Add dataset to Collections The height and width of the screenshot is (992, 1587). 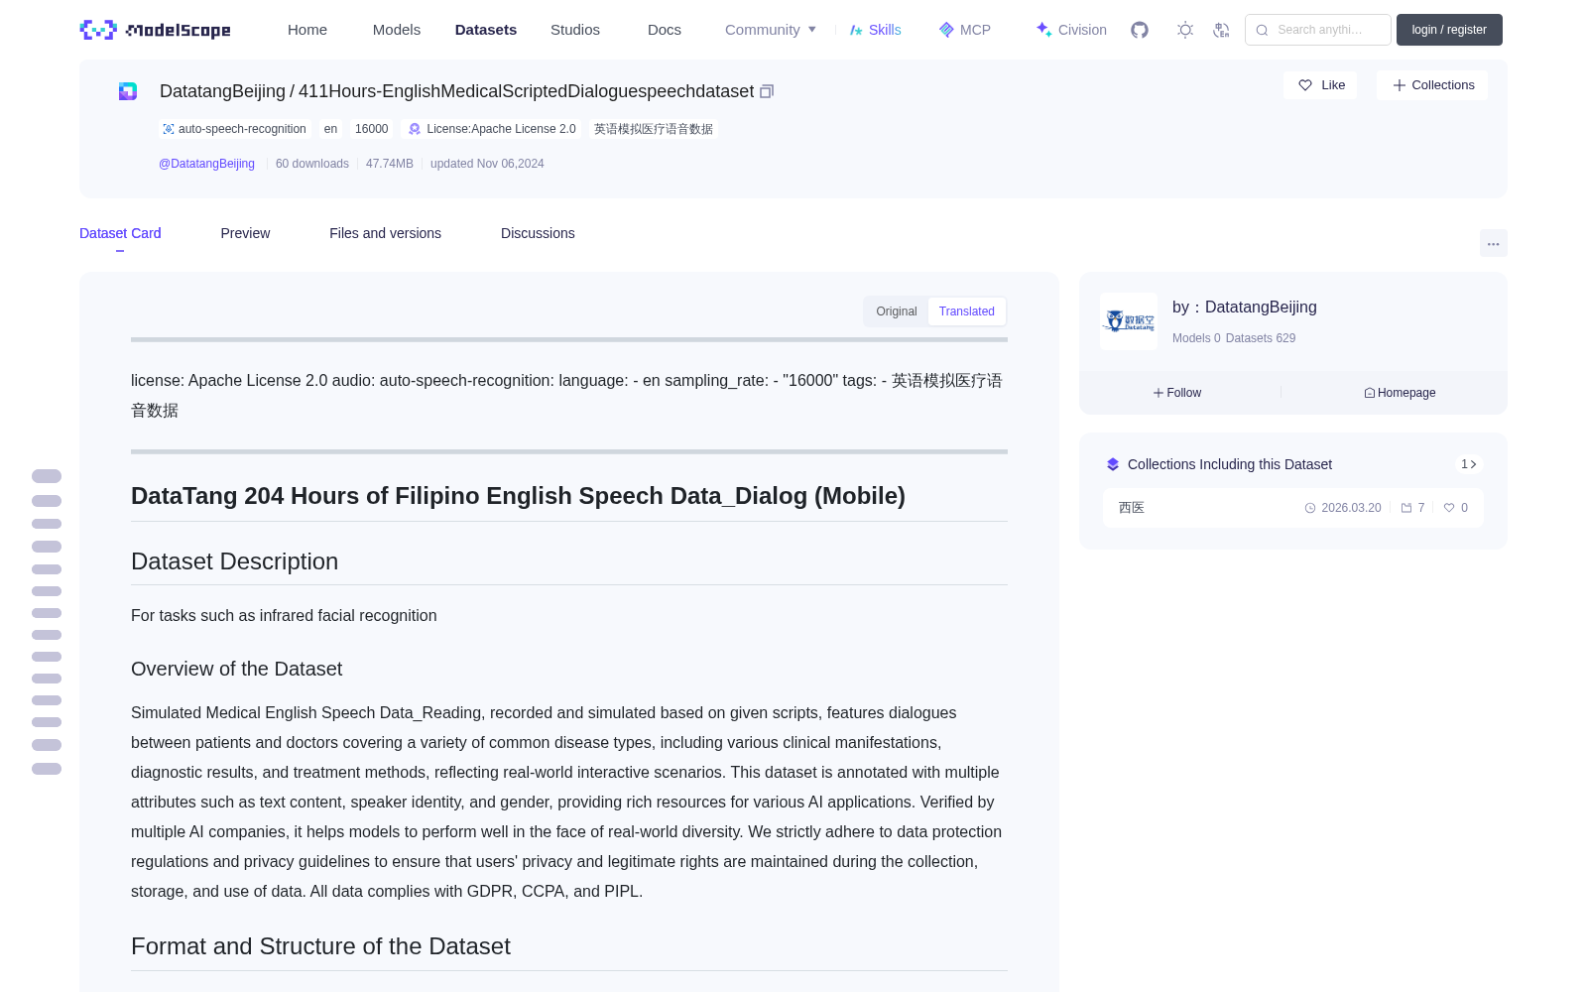1432,85
